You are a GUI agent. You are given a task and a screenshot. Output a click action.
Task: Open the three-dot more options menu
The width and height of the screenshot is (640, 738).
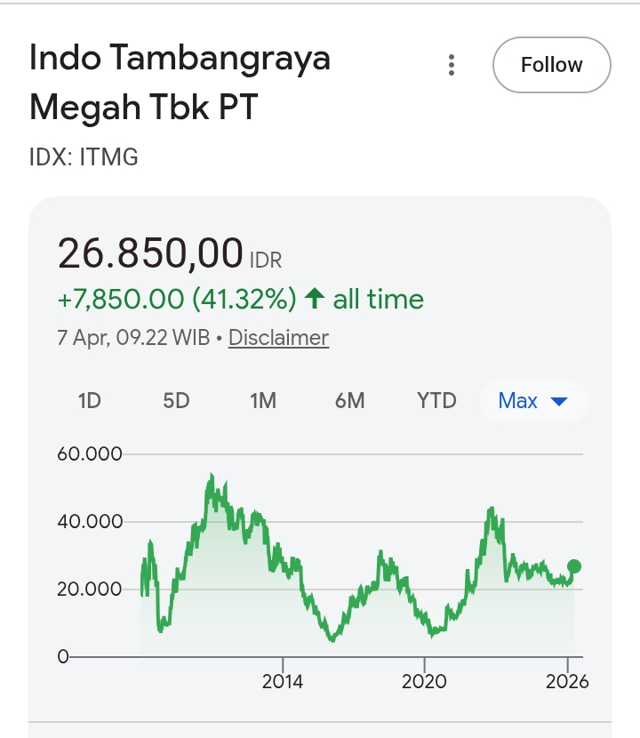[452, 65]
